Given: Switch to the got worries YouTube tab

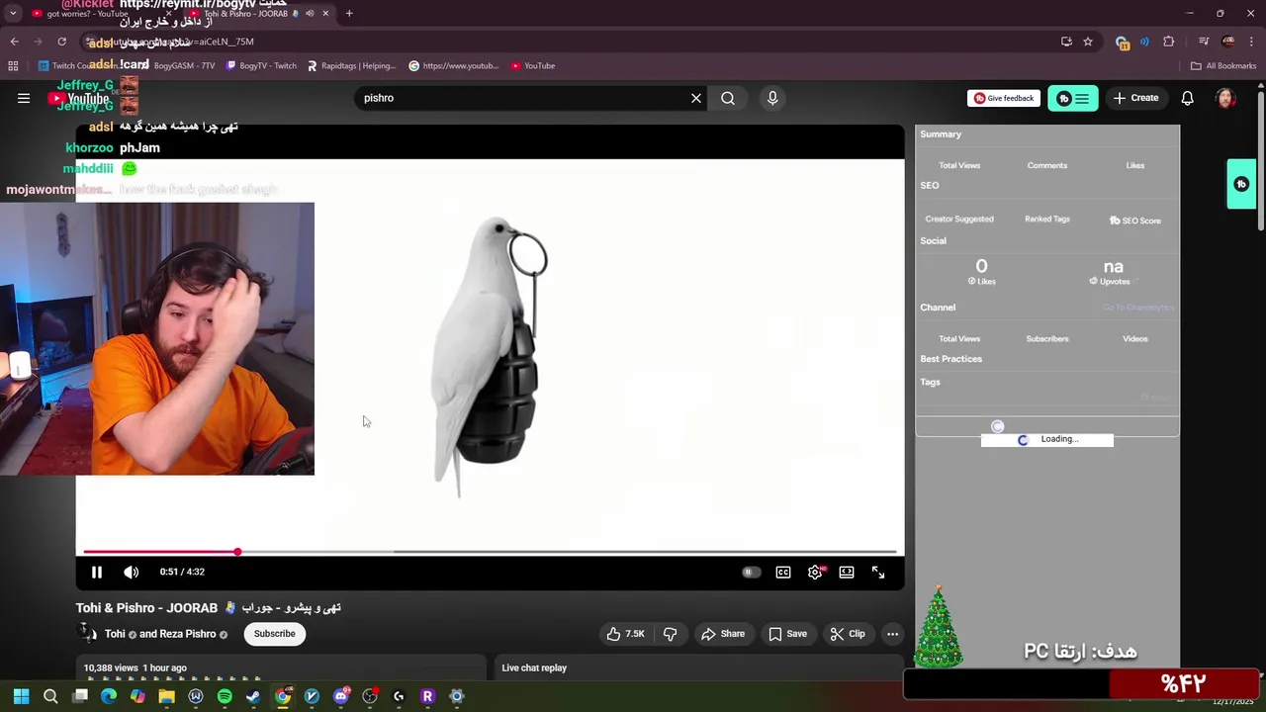Looking at the screenshot, I should (x=99, y=14).
